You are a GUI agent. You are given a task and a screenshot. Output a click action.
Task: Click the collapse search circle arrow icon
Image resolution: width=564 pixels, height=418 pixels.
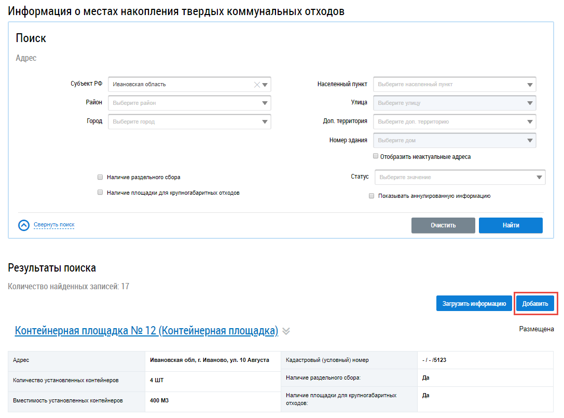click(24, 225)
